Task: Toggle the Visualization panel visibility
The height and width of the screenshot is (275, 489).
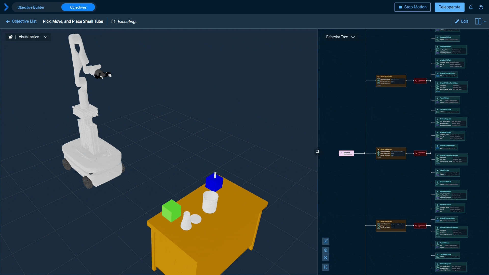Action: tap(45, 37)
